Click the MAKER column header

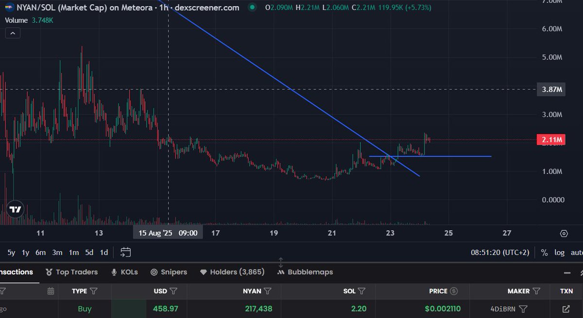(x=519, y=291)
